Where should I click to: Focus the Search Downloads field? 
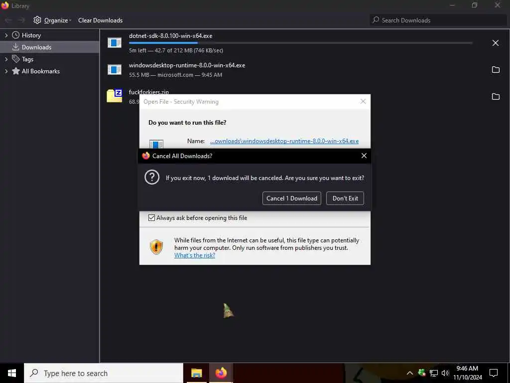pos(438,20)
